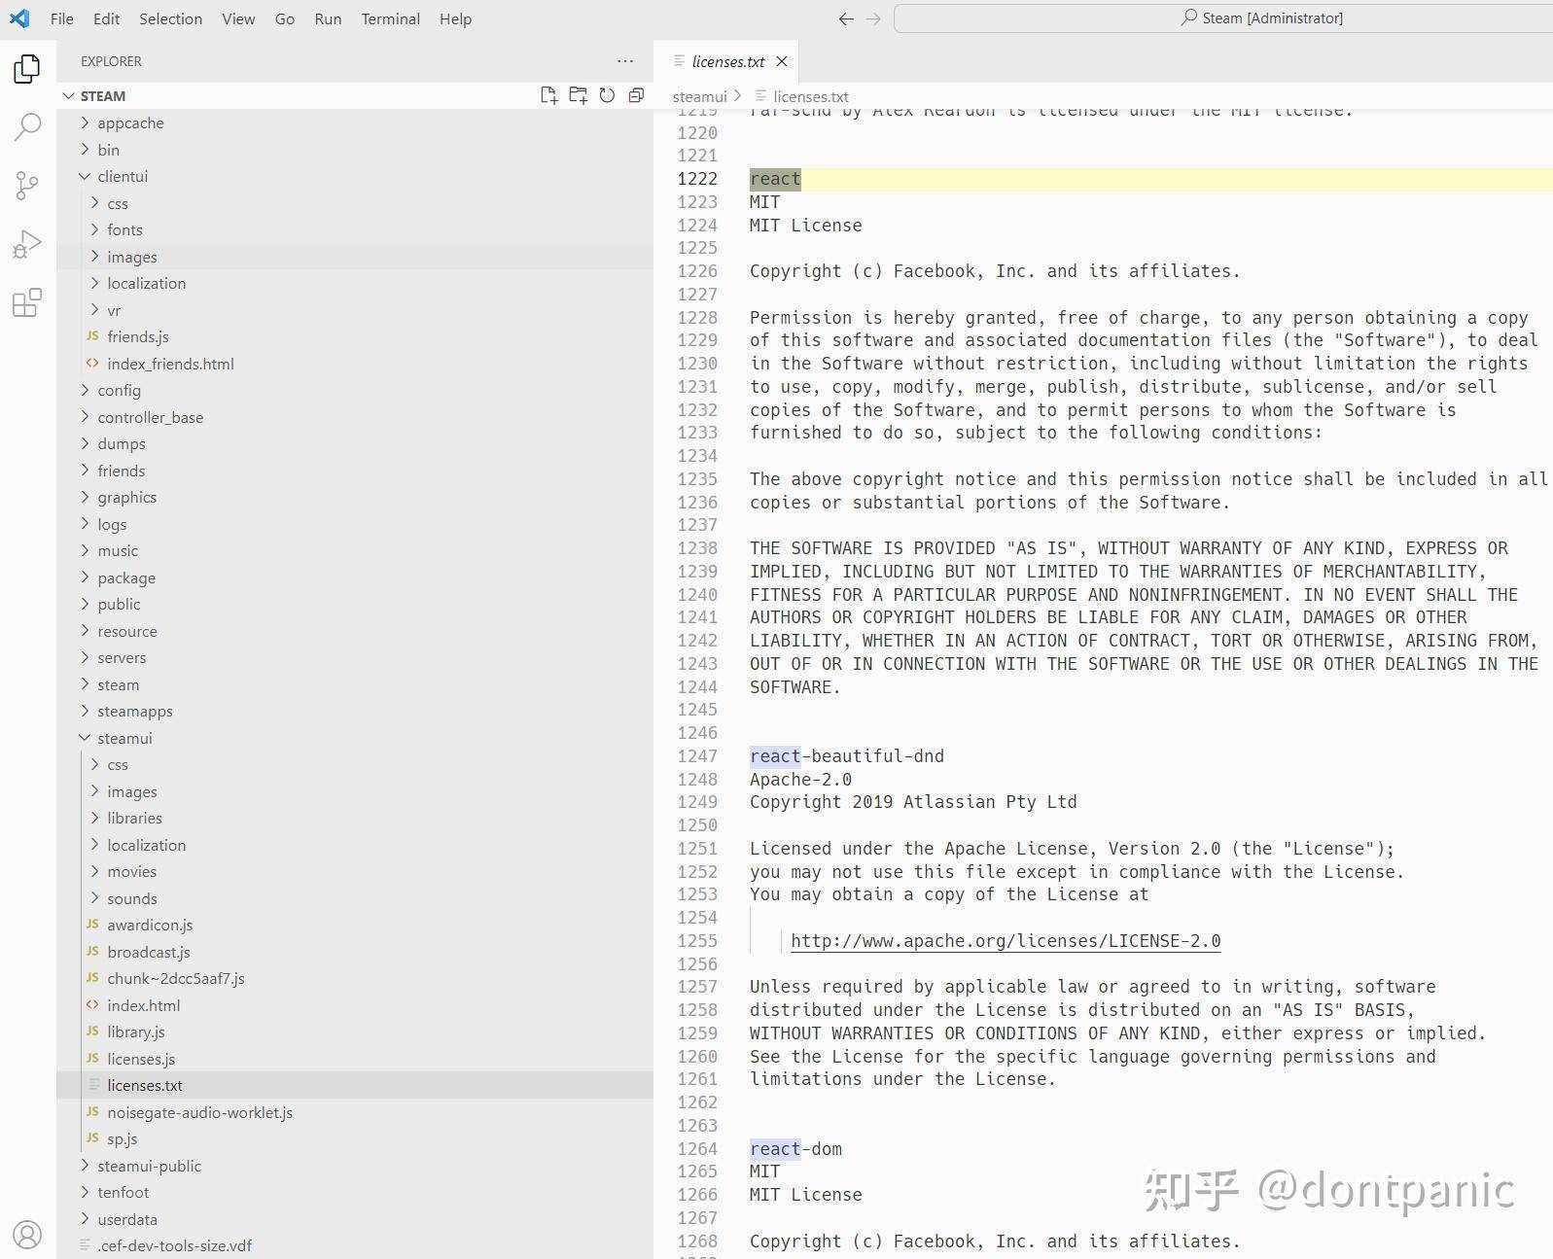
Task: Click the Steam command center search box
Action: coord(1222,18)
